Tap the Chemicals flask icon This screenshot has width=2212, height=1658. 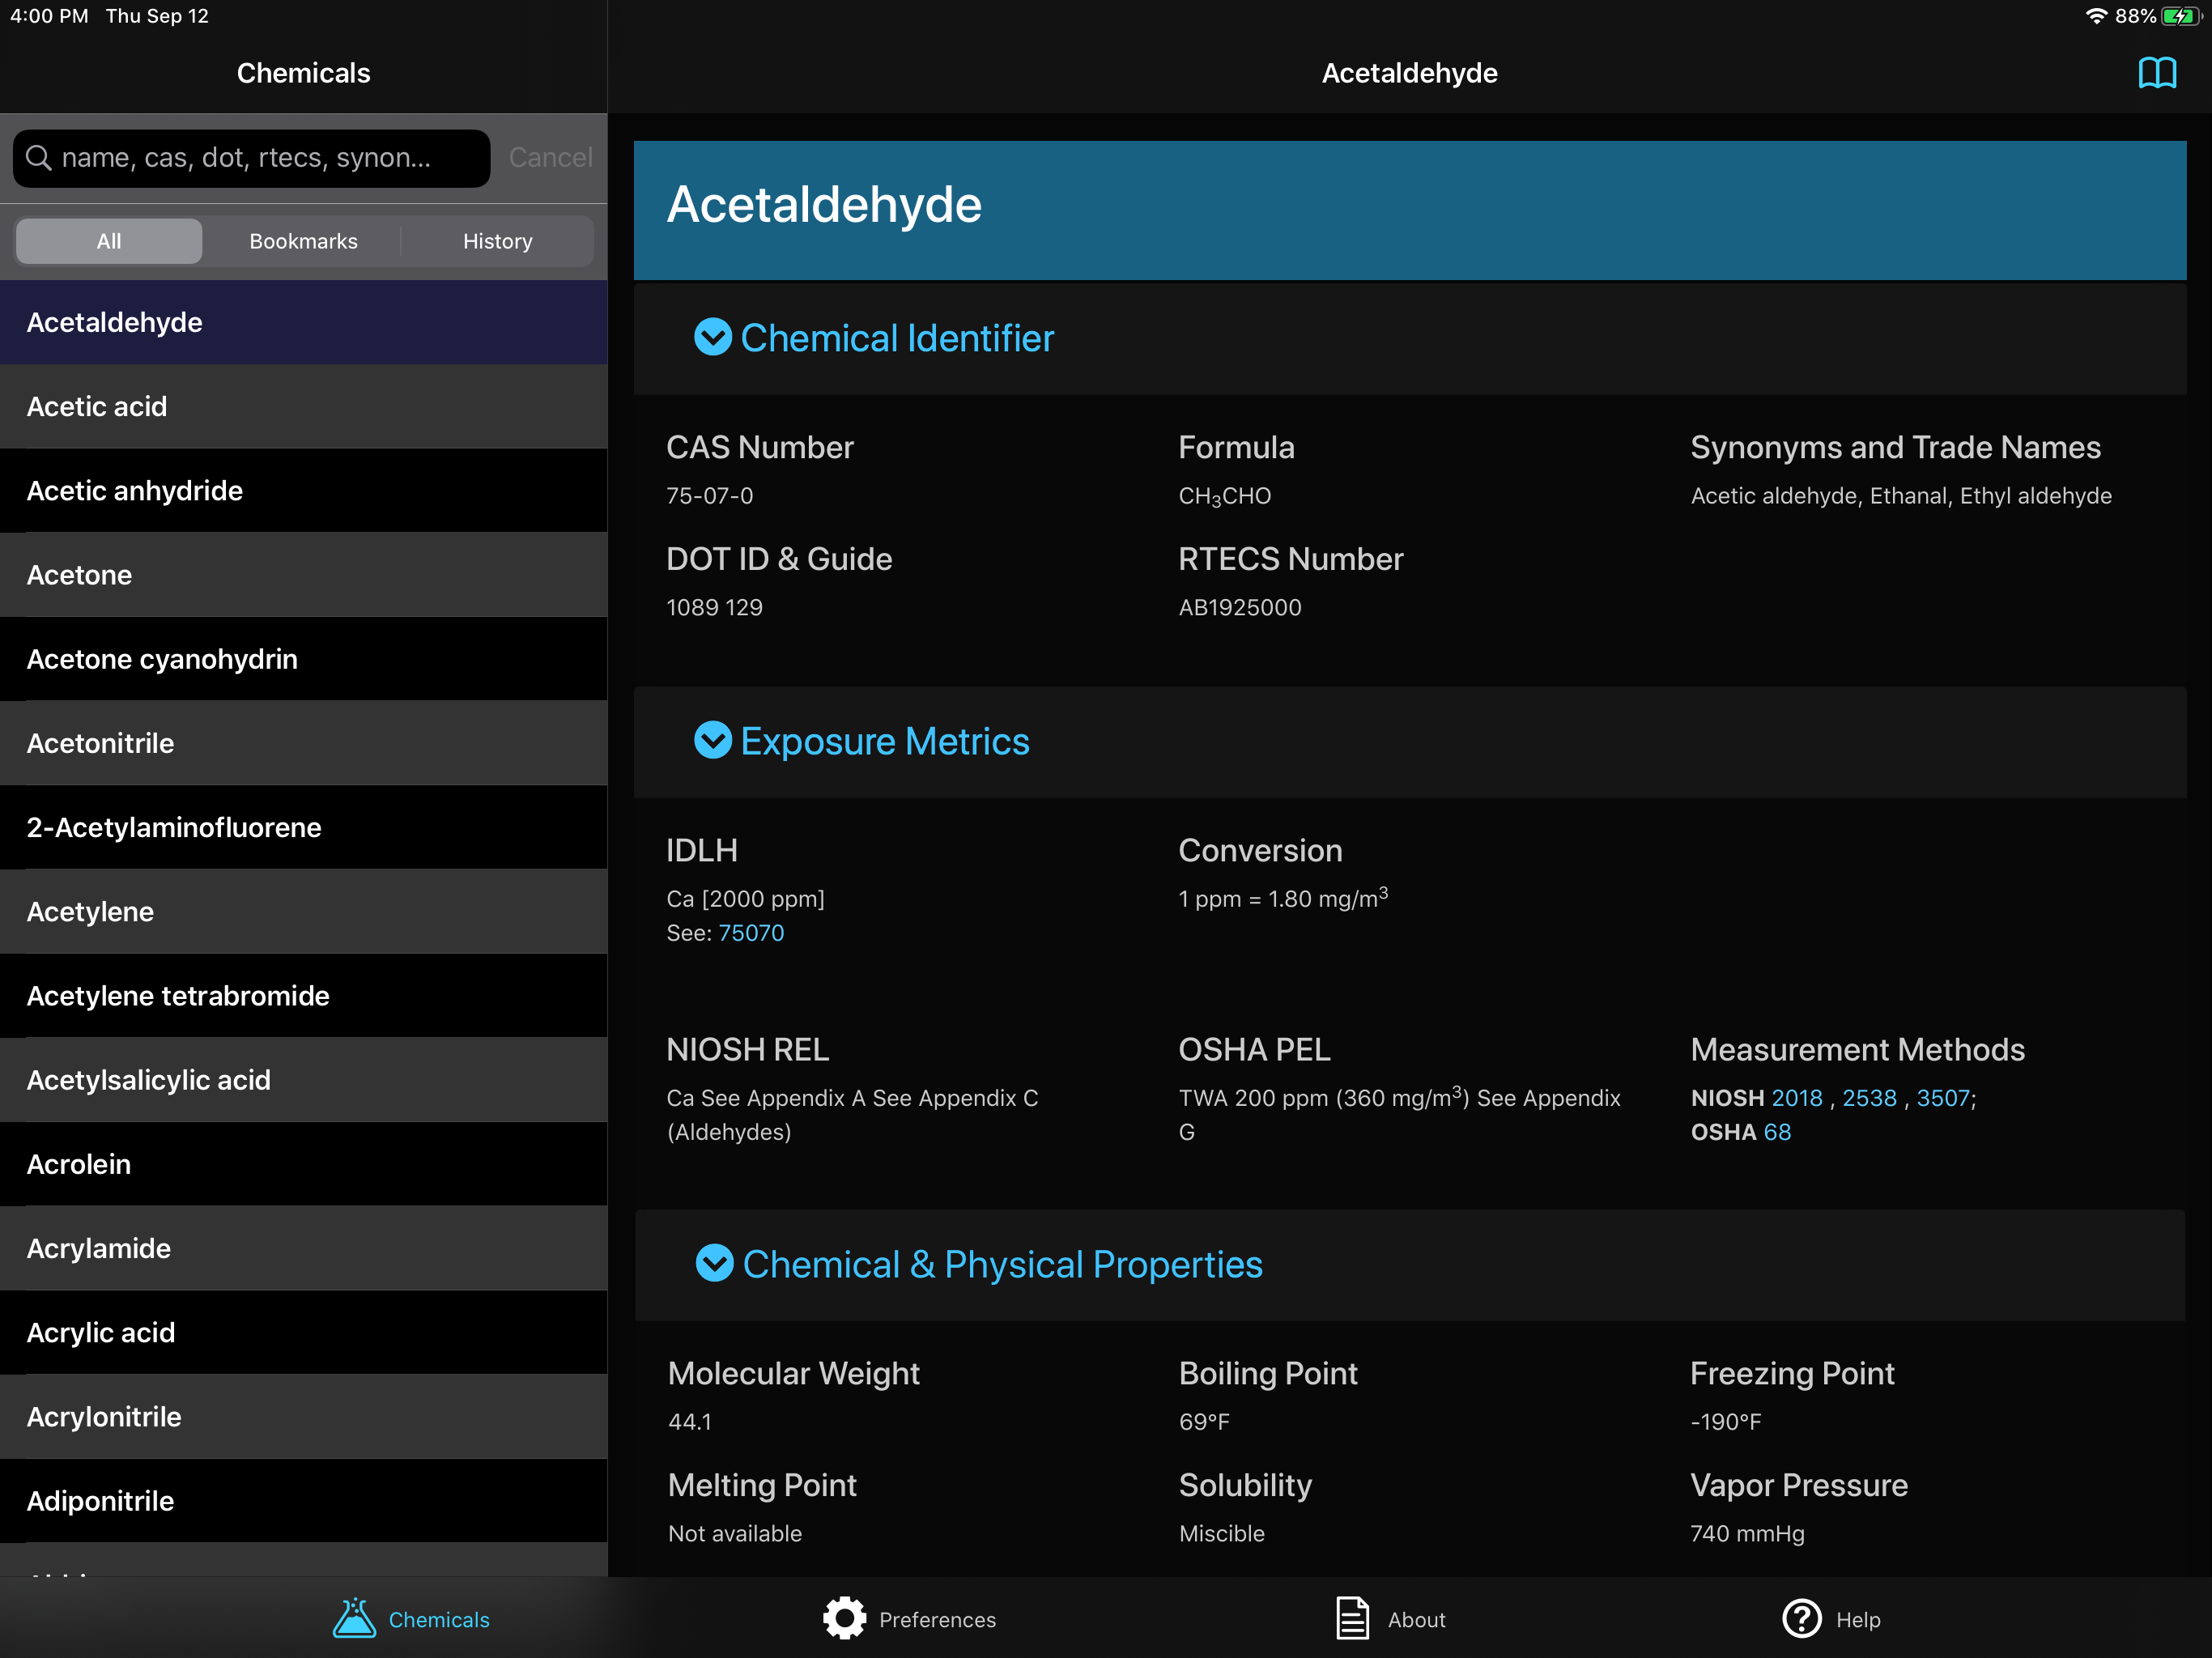[x=354, y=1618]
